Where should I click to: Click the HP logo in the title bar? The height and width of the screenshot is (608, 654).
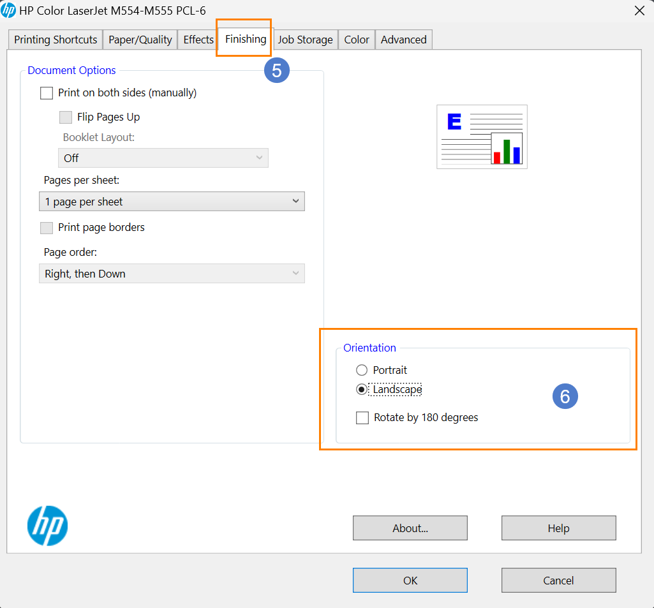[8, 10]
